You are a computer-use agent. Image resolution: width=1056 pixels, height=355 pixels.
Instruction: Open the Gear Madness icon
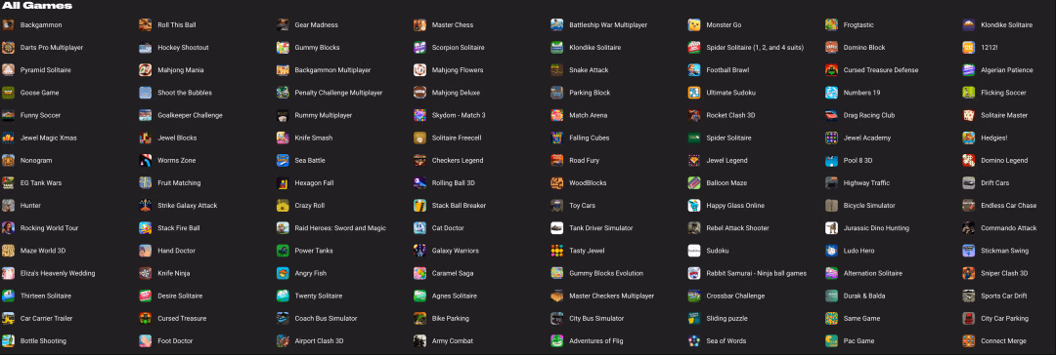(x=283, y=25)
